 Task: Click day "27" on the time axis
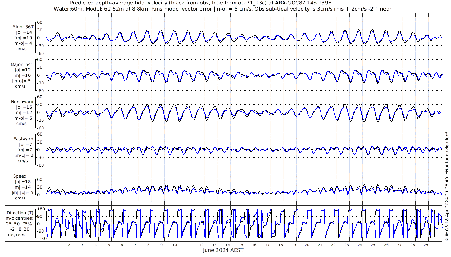(x=399, y=245)
